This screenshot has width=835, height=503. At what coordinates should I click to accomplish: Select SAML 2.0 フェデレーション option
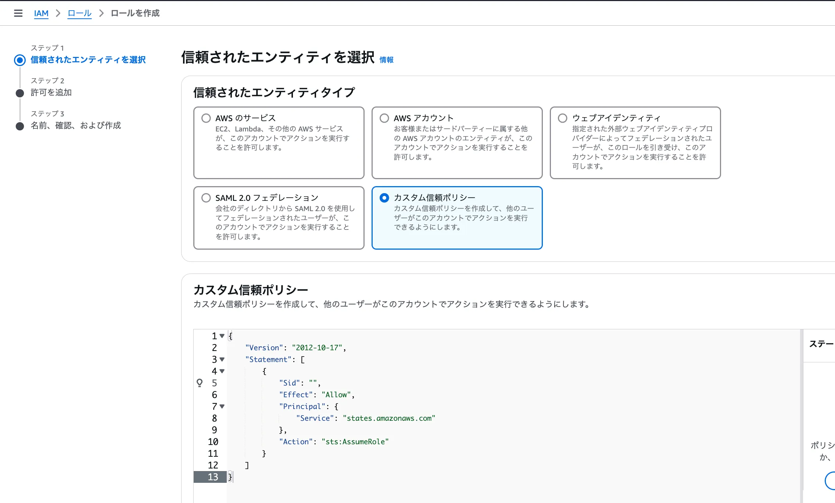206,198
